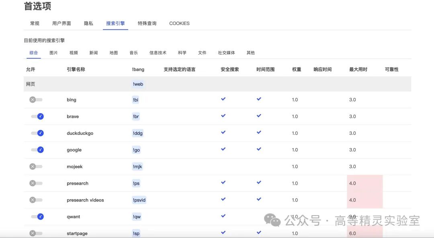Click the !ddg bang shortcut
Image resolution: width=434 pixels, height=238 pixels.
coord(137,133)
